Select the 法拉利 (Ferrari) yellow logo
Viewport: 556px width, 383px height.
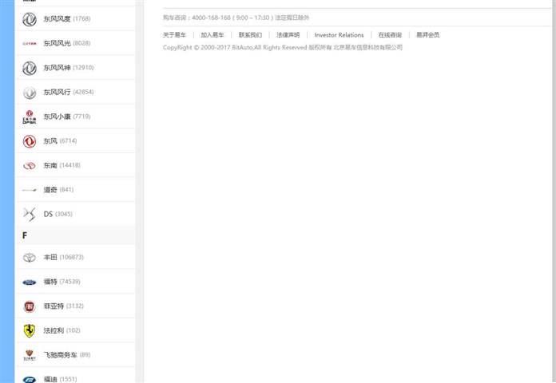[30, 330]
